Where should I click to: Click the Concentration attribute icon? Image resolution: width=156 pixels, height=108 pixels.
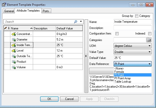point(14,34)
